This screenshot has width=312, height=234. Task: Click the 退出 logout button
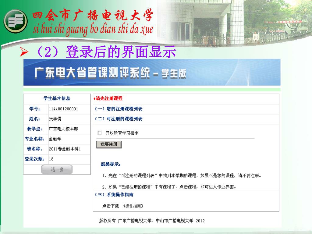pyautogui.click(x=57, y=169)
